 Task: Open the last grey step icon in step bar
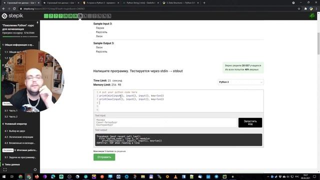(109, 16)
